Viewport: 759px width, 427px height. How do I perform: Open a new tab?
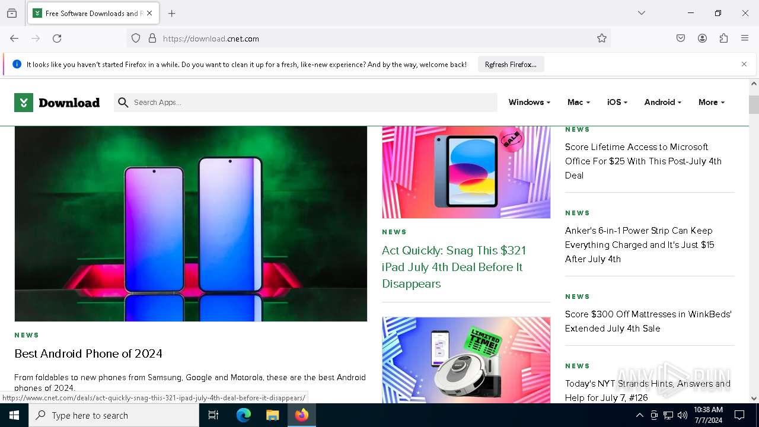pos(172,13)
